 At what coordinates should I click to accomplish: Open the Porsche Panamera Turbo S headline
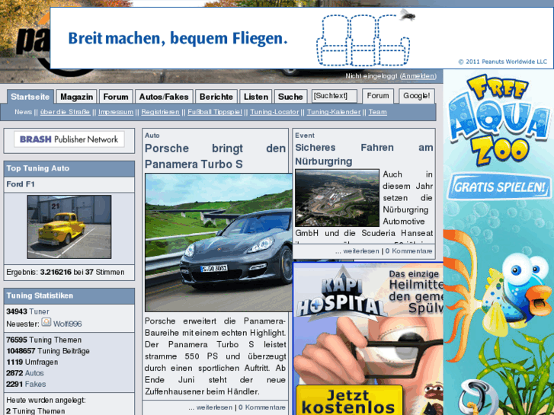(215, 156)
